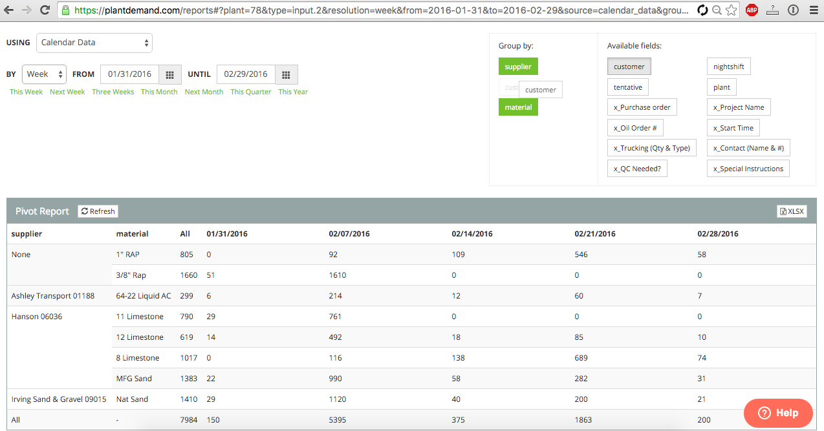Click the Adblock Plus extension icon

tap(751, 10)
